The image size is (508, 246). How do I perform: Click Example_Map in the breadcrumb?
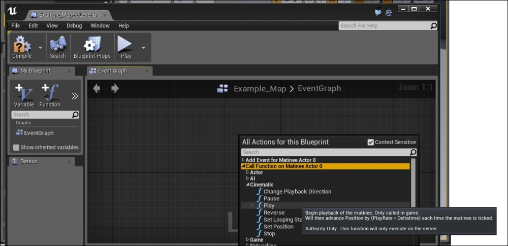point(260,88)
